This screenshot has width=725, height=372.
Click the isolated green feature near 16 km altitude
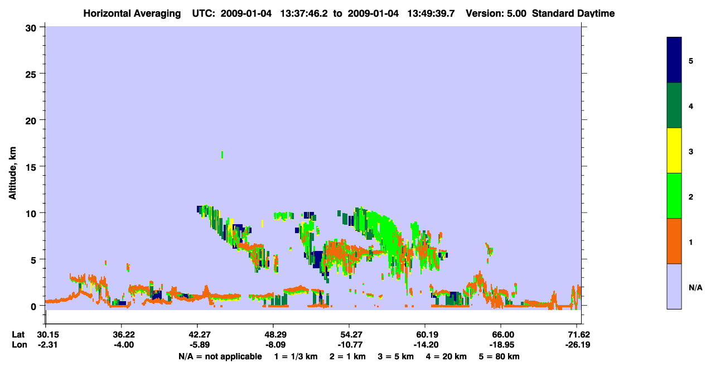click(222, 154)
